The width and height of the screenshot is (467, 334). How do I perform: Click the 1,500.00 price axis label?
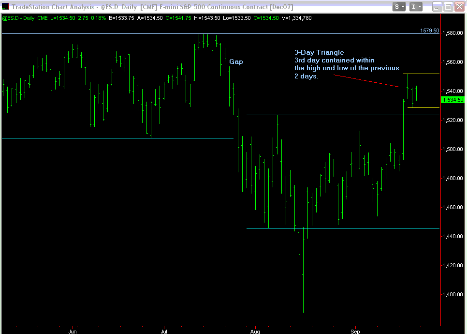click(452, 150)
